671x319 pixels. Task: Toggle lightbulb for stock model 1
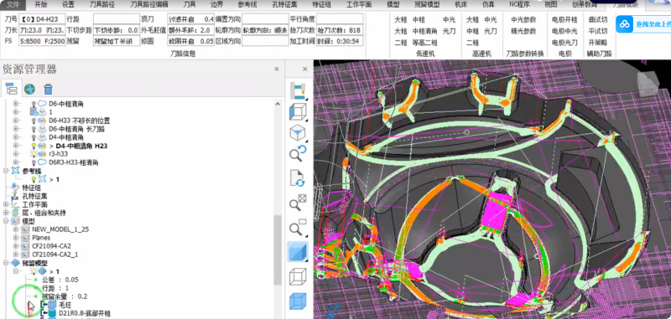[34, 271]
